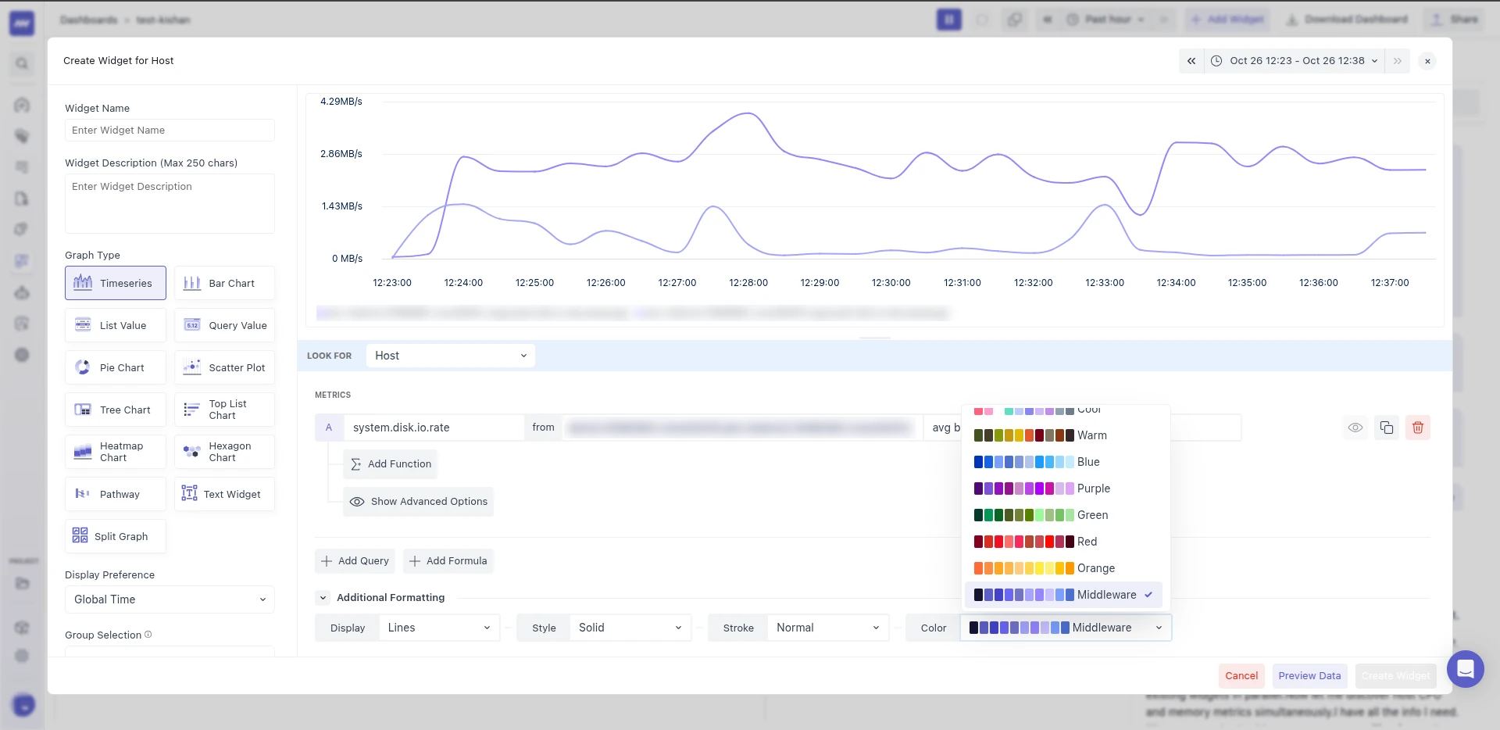Select the Purple color palette
This screenshot has width=1500, height=730.
pyautogui.click(x=1063, y=488)
